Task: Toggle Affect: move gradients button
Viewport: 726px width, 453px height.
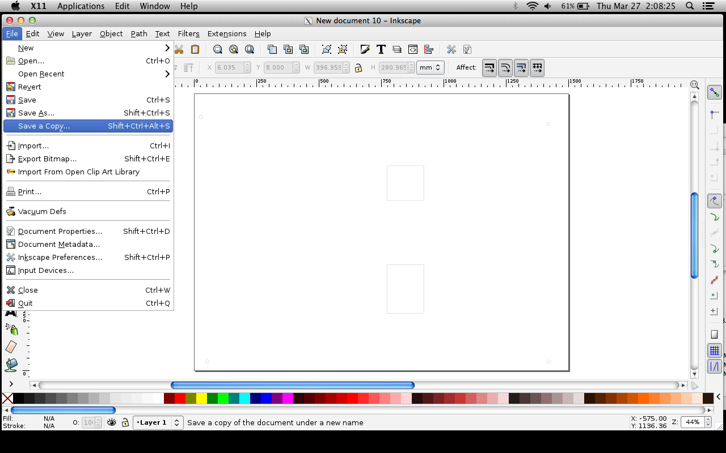Action: click(521, 68)
